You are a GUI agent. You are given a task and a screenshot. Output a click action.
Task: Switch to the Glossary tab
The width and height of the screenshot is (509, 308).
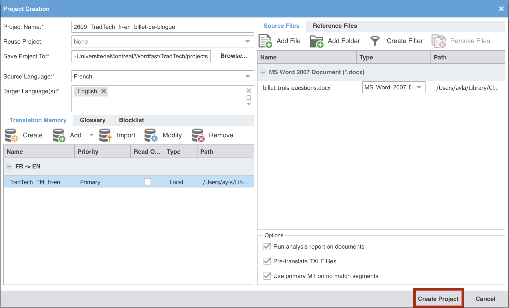coord(92,120)
